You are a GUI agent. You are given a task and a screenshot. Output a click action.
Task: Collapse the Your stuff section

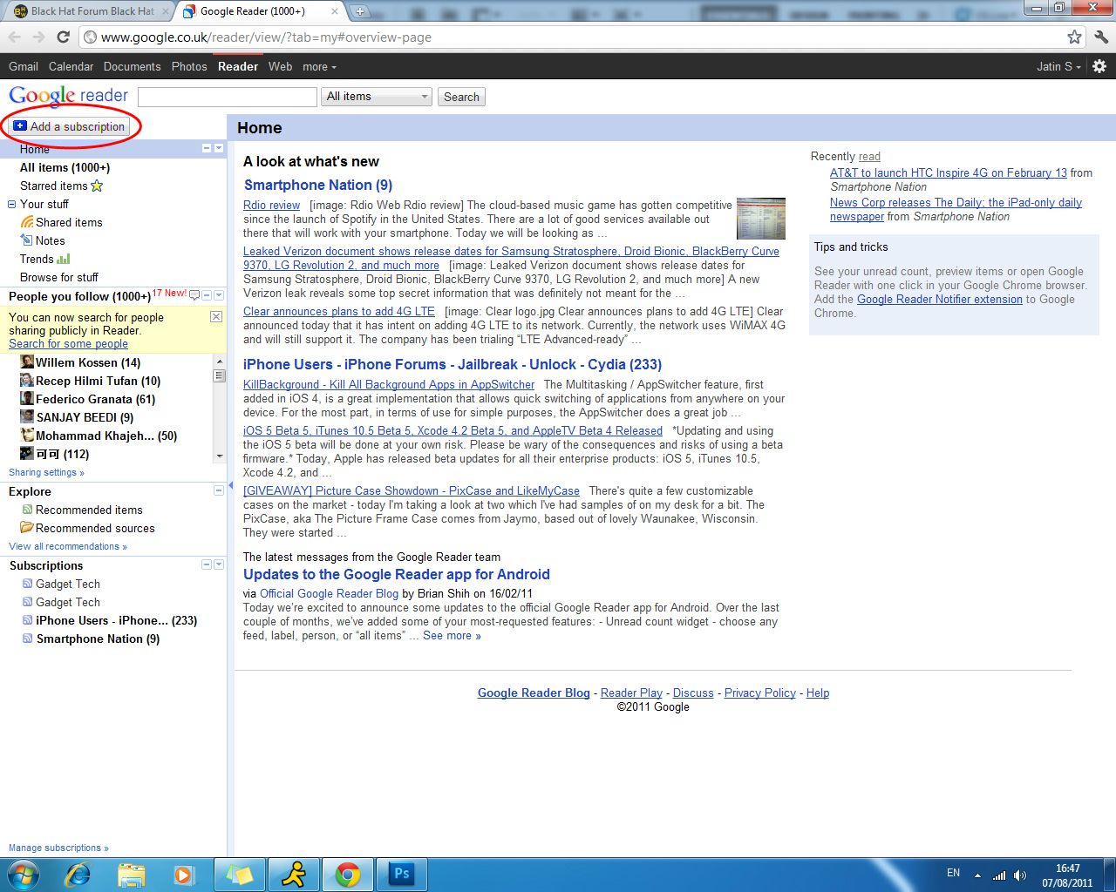click(x=11, y=205)
